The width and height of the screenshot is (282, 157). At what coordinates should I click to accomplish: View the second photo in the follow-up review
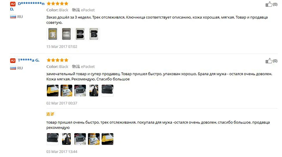[x=66, y=139]
